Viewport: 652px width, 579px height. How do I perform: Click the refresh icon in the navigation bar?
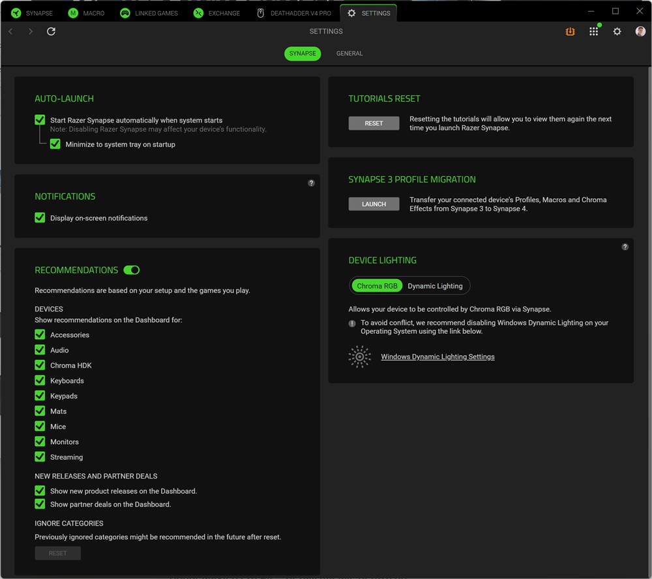coord(52,31)
